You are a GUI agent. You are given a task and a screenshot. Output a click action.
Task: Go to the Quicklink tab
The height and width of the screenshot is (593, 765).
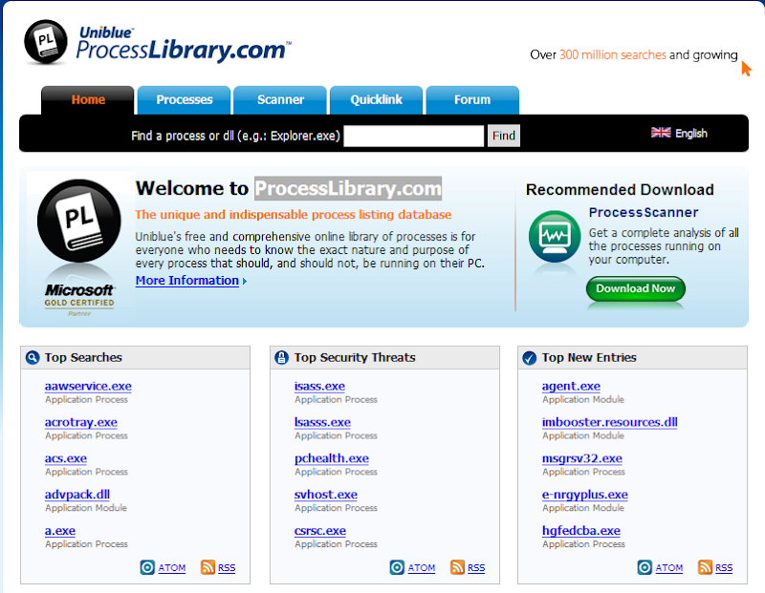376,100
